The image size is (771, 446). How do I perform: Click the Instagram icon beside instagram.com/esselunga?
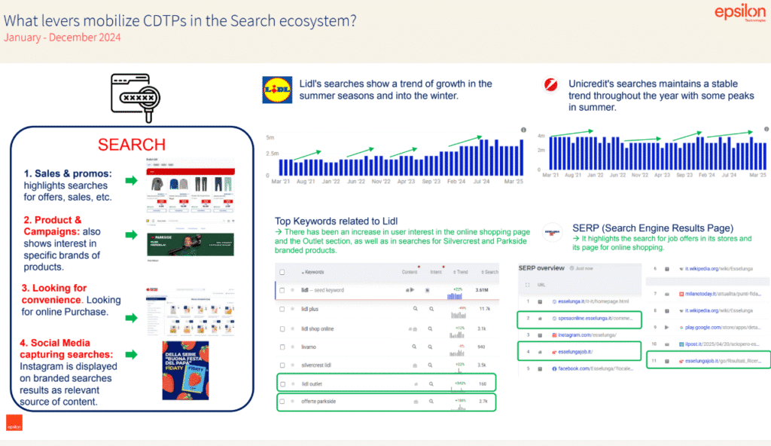tap(554, 334)
